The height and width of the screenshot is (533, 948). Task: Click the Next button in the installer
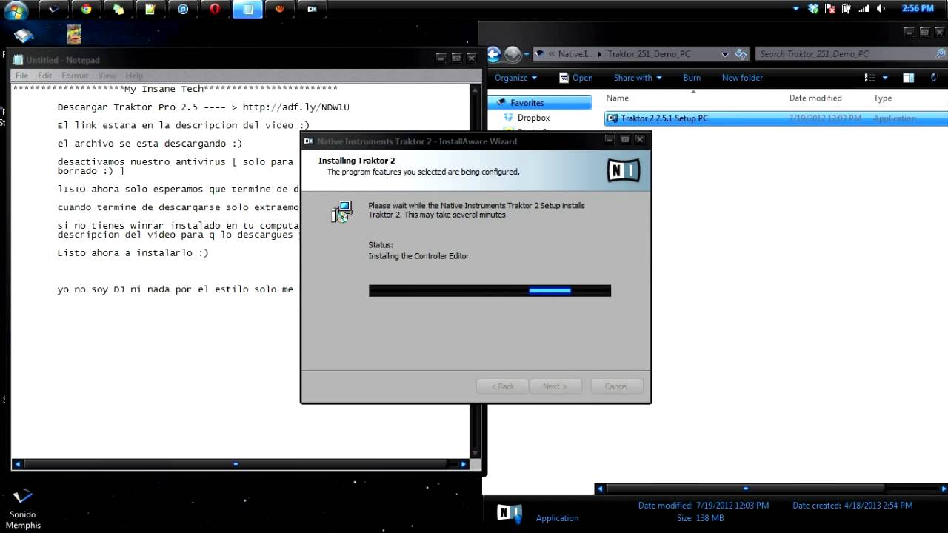point(555,386)
